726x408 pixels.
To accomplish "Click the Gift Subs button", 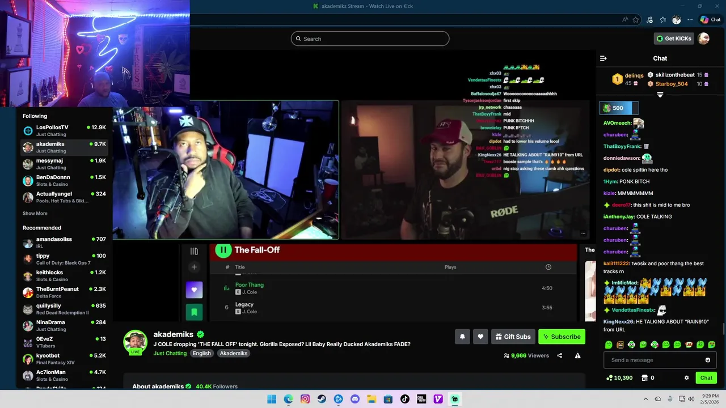I will [x=513, y=337].
